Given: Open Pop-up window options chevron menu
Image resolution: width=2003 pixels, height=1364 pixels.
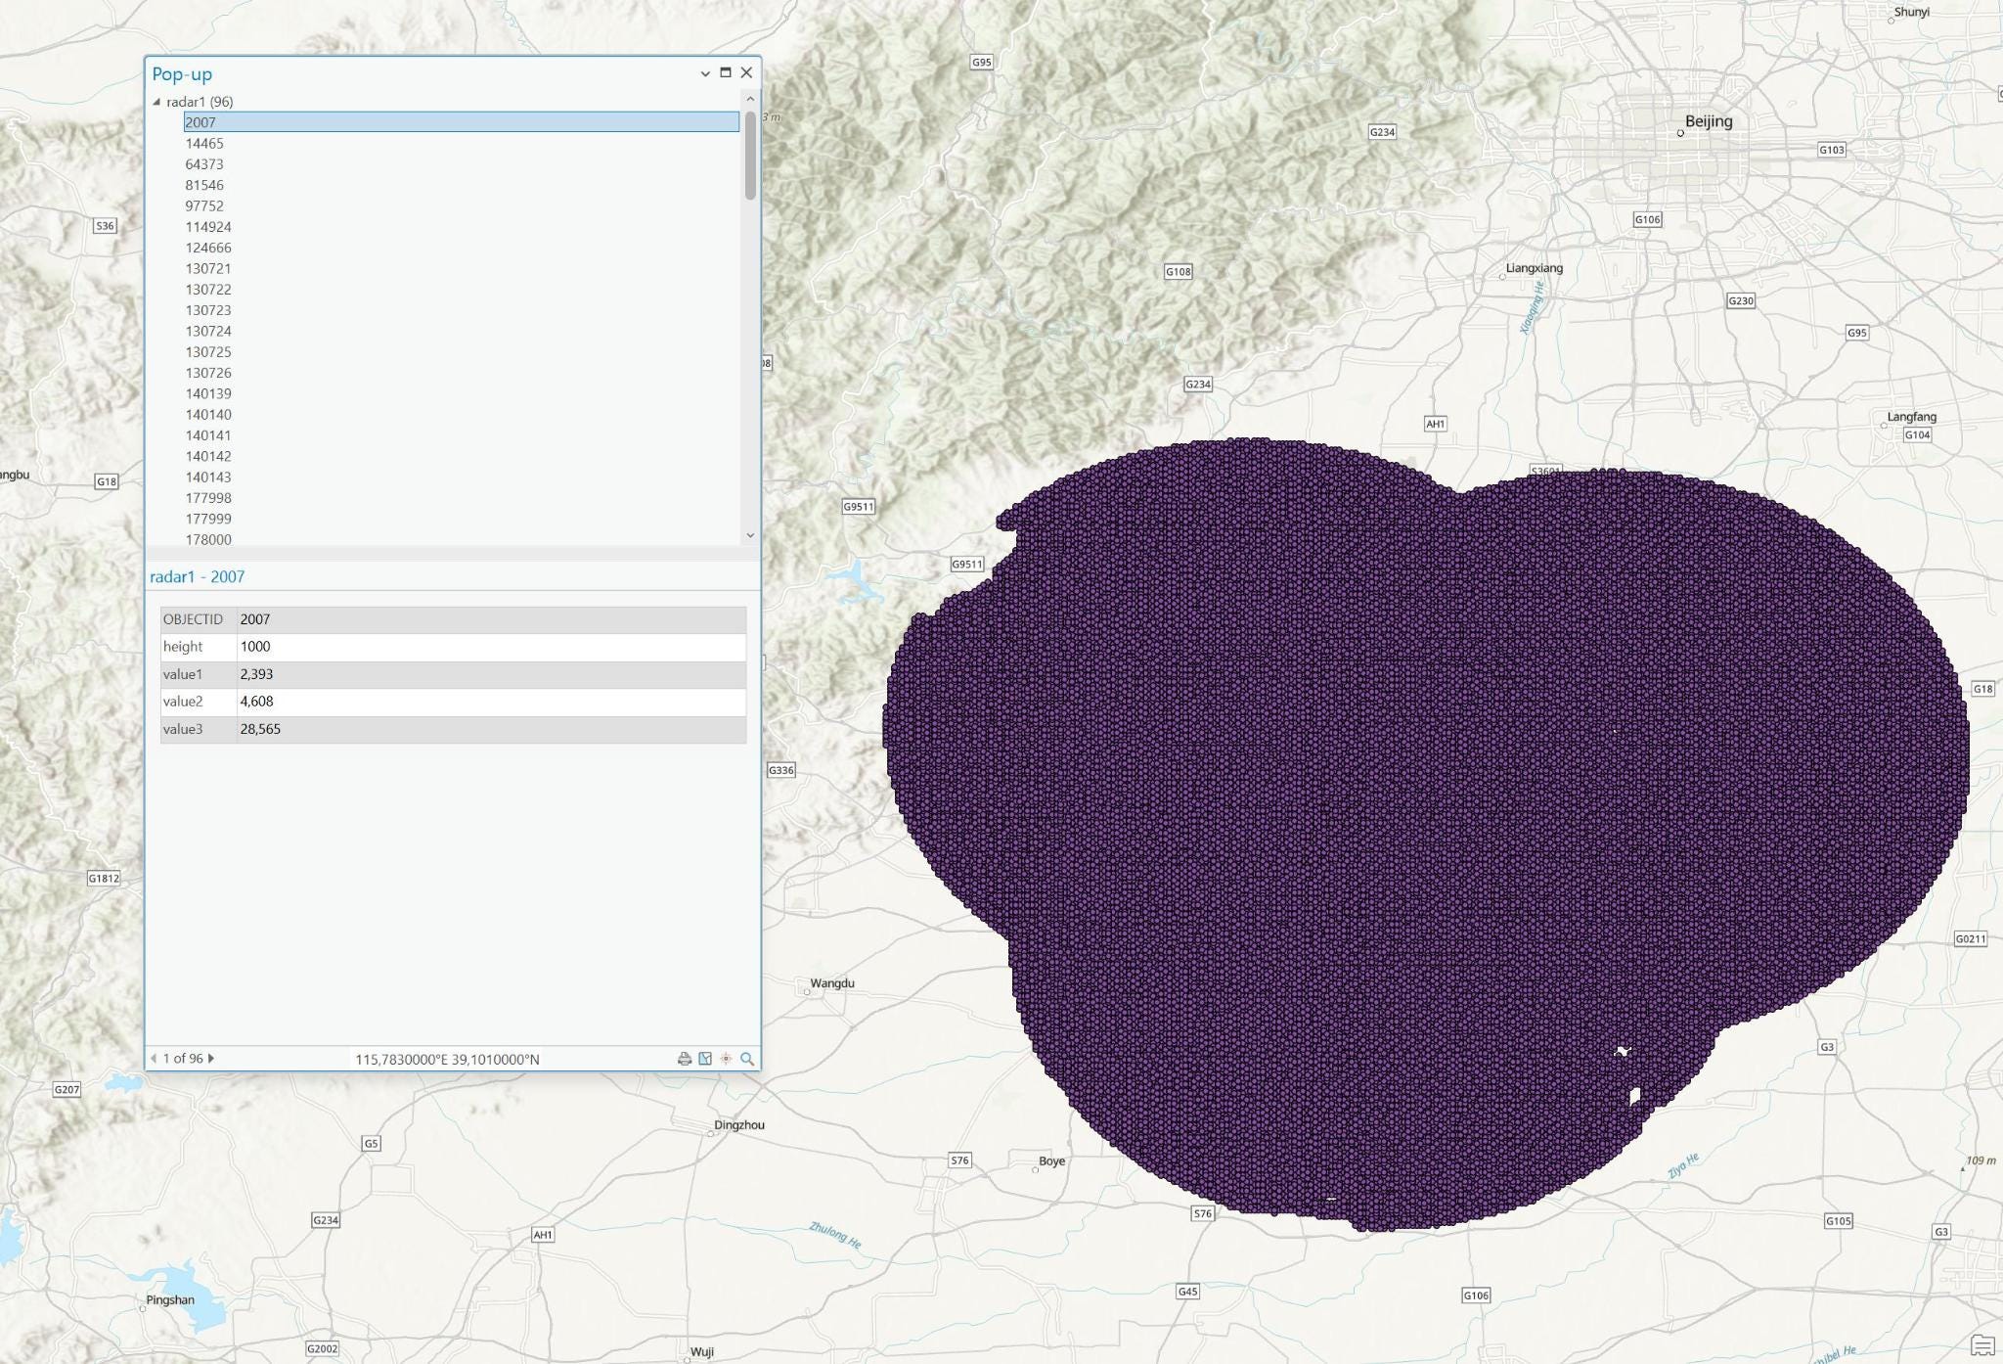Looking at the screenshot, I should pyautogui.click(x=705, y=73).
